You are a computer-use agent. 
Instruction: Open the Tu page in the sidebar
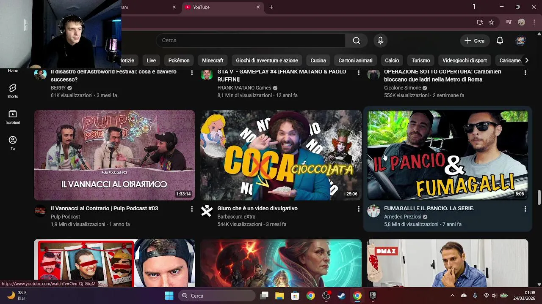click(x=13, y=143)
